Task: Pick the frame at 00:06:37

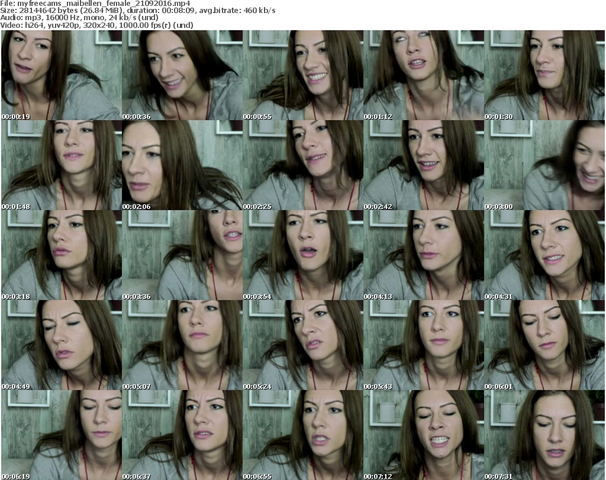Action: click(182, 435)
